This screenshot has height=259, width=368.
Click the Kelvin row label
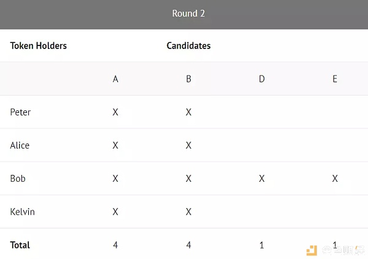click(22, 212)
